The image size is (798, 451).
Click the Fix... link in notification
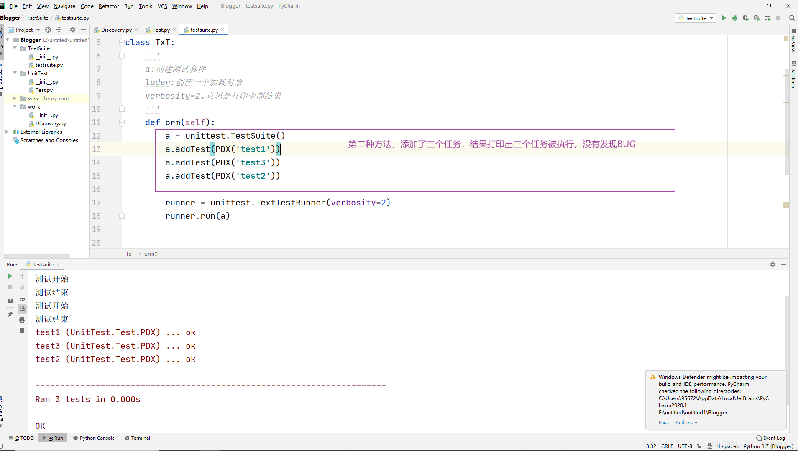click(x=664, y=423)
